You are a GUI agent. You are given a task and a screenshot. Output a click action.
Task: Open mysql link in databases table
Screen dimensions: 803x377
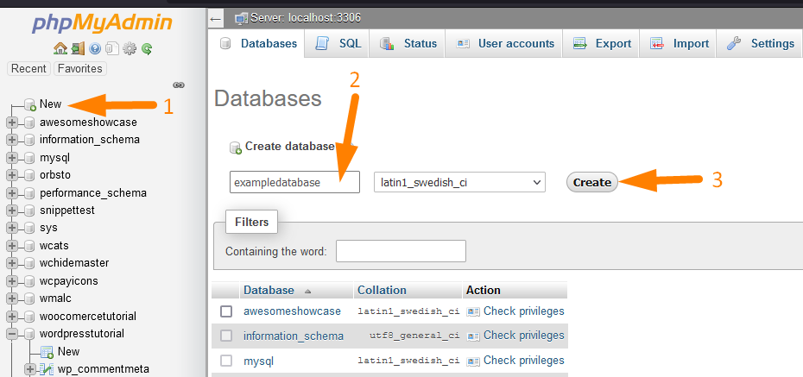tap(259, 361)
